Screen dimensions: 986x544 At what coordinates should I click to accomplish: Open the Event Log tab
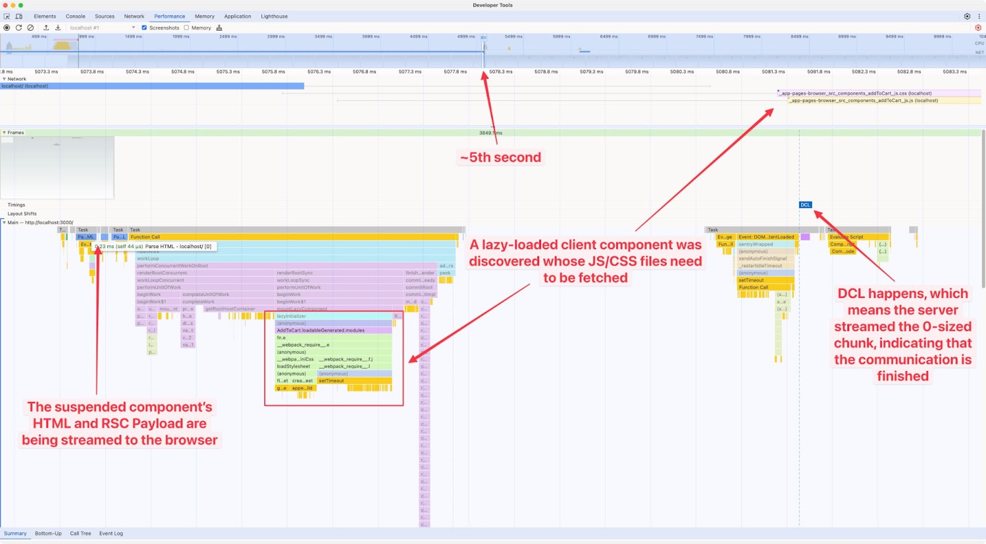pos(111,534)
